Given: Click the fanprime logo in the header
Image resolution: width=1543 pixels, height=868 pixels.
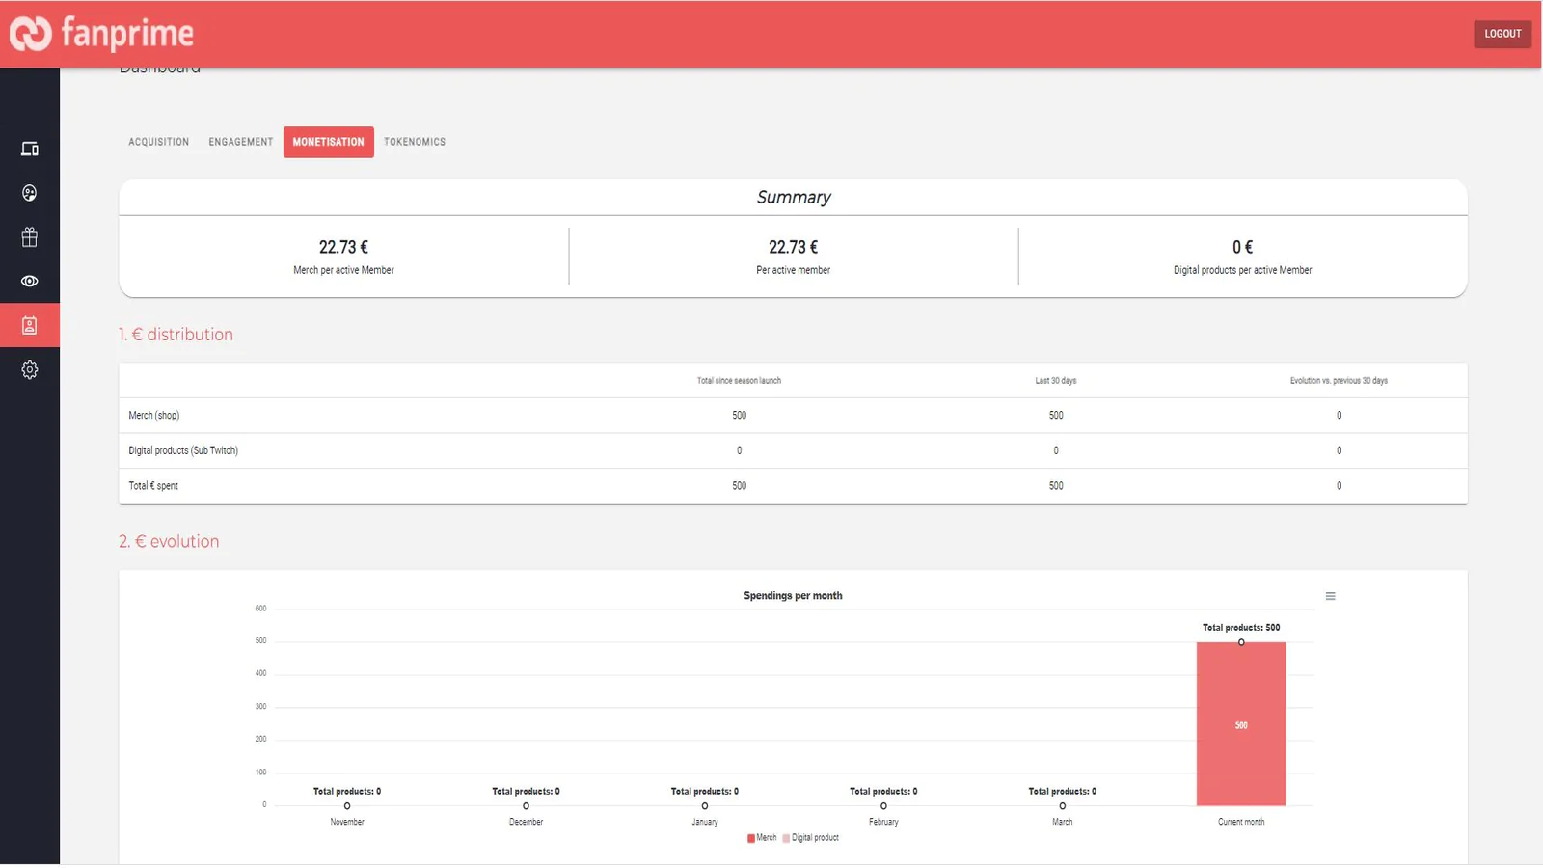Looking at the screenshot, I should click(102, 34).
